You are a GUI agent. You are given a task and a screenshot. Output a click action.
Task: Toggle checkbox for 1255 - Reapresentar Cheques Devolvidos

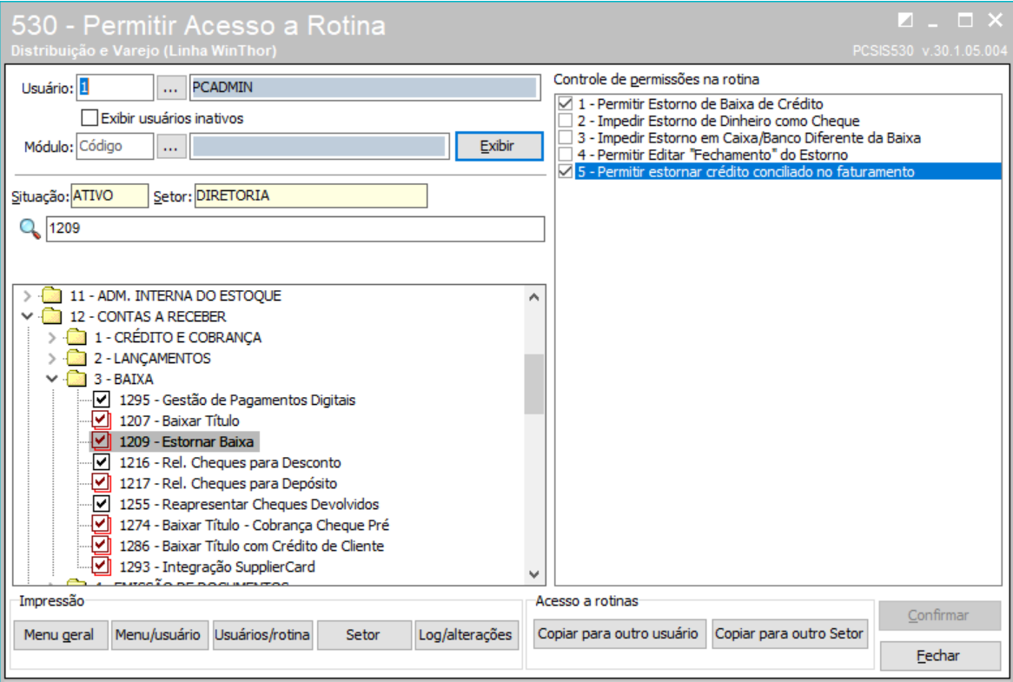pyautogui.click(x=102, y=503)
